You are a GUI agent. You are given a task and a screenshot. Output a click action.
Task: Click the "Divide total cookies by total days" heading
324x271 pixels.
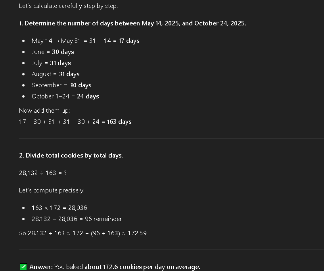click(x=71, y=156)
